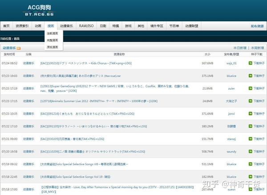
Task: Click the 发布资源 link
Action: (x=257, y=26)
